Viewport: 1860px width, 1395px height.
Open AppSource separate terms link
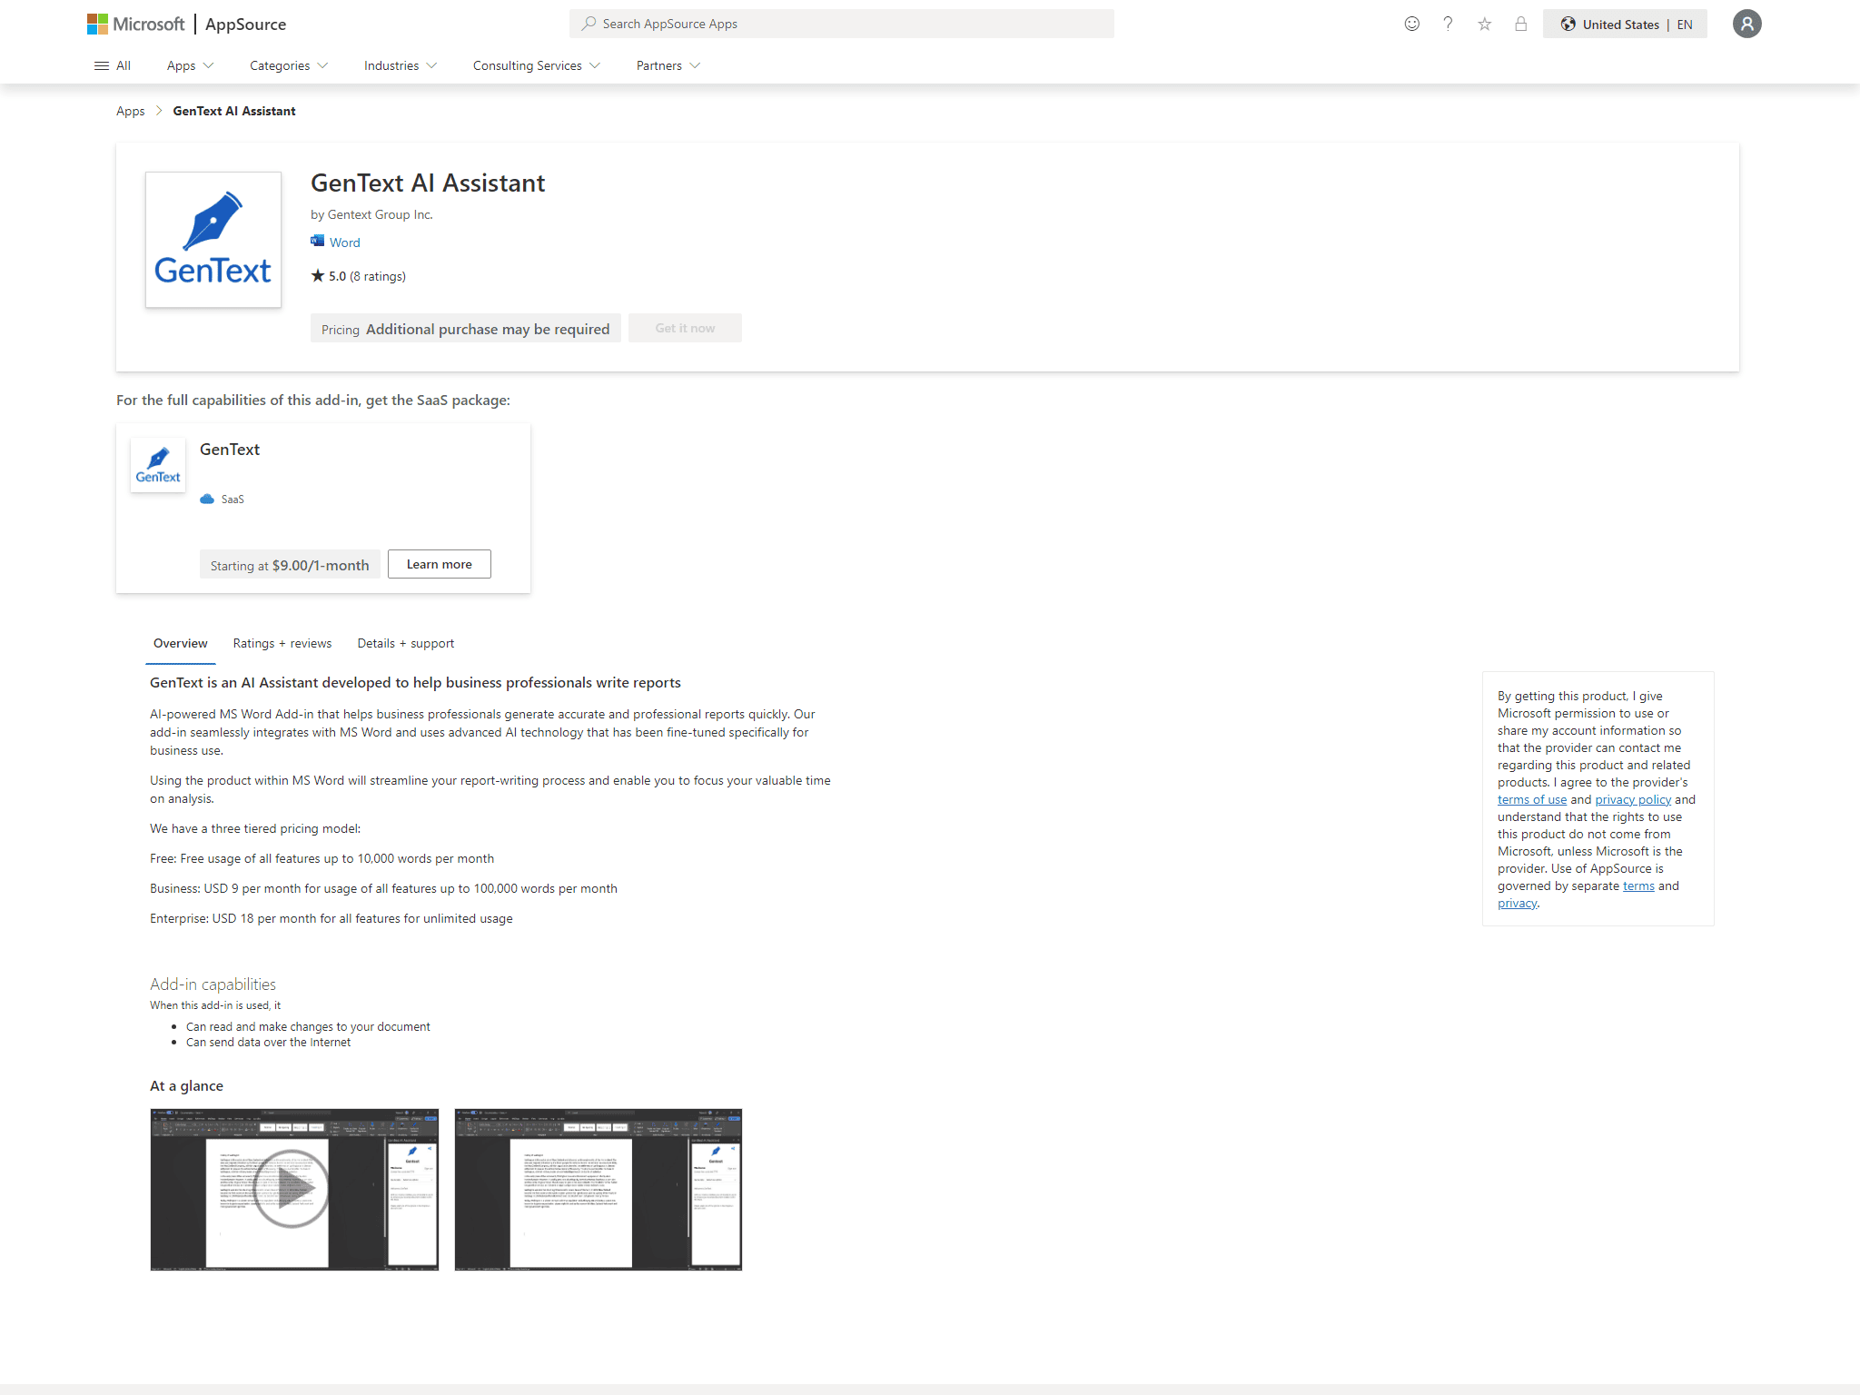[x=1638, y=885]
